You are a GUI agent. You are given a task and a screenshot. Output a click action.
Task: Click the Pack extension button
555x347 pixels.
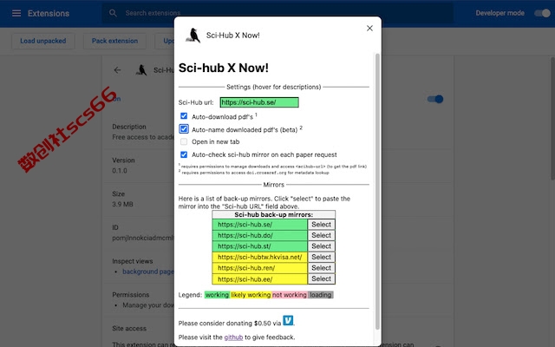pos(114,41)
